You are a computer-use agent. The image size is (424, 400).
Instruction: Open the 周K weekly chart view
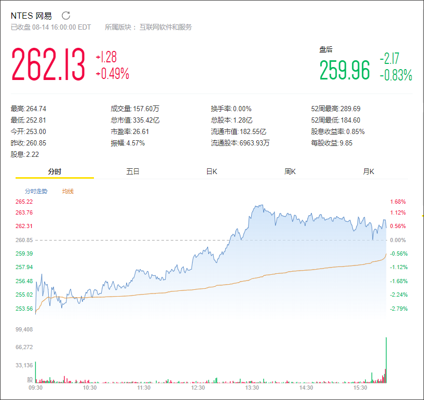coord(289,170)
